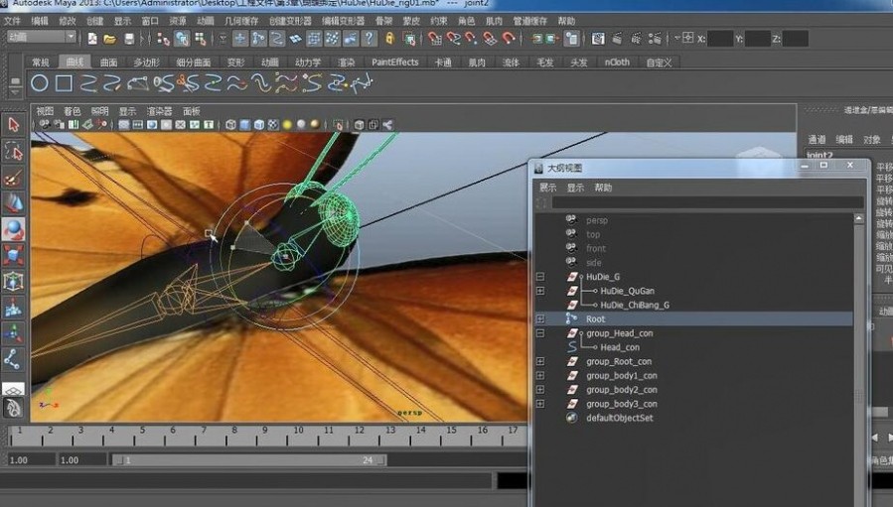Open the render view window icon
This screenshot has width=893, height=507.
pyautogui.click(x=598, y=39)
